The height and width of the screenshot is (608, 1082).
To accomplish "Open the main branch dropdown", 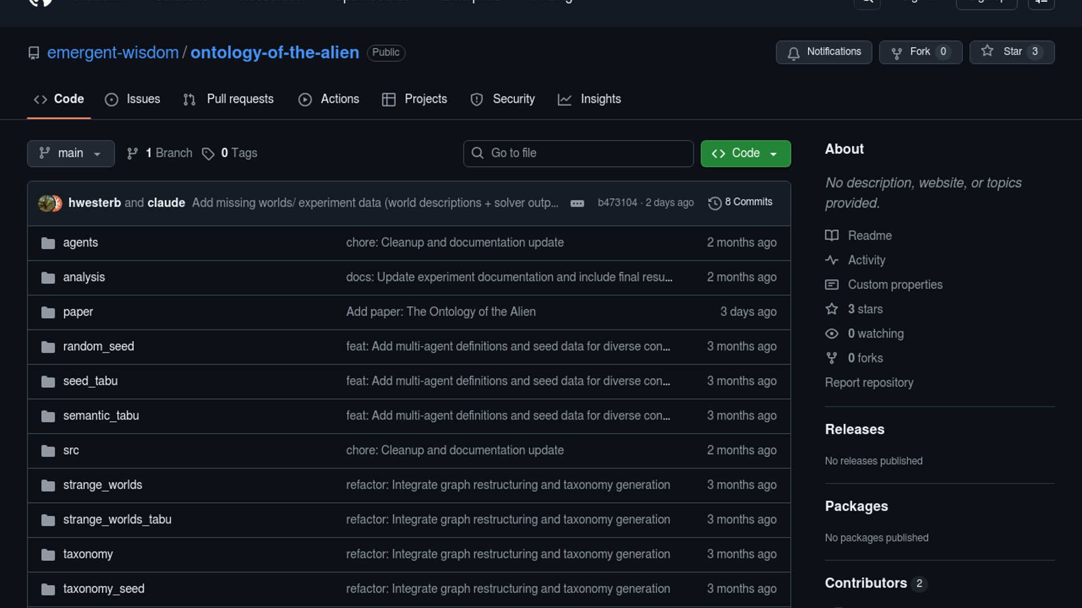I will [70, 153].
